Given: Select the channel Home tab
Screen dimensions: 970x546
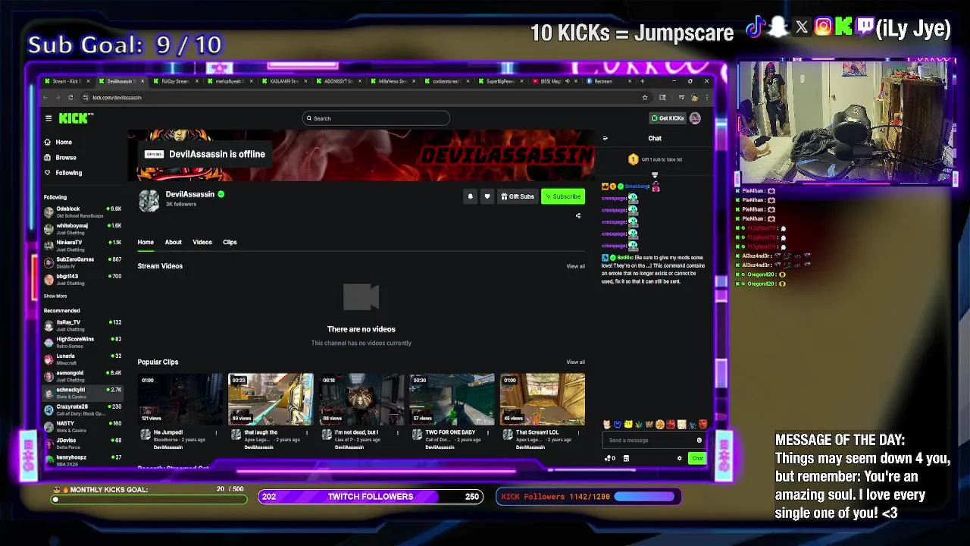Looking at the screenshot, I should (x=145, y=242).
